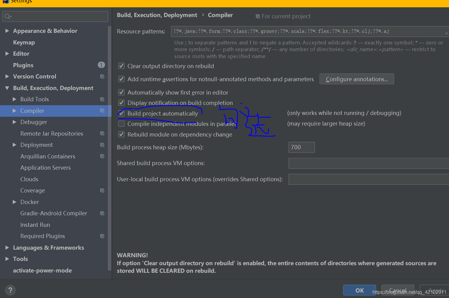Toggle Rebuild module on dependency change
Viewport: 449px width, 298px height.
[x=121, y=134]
